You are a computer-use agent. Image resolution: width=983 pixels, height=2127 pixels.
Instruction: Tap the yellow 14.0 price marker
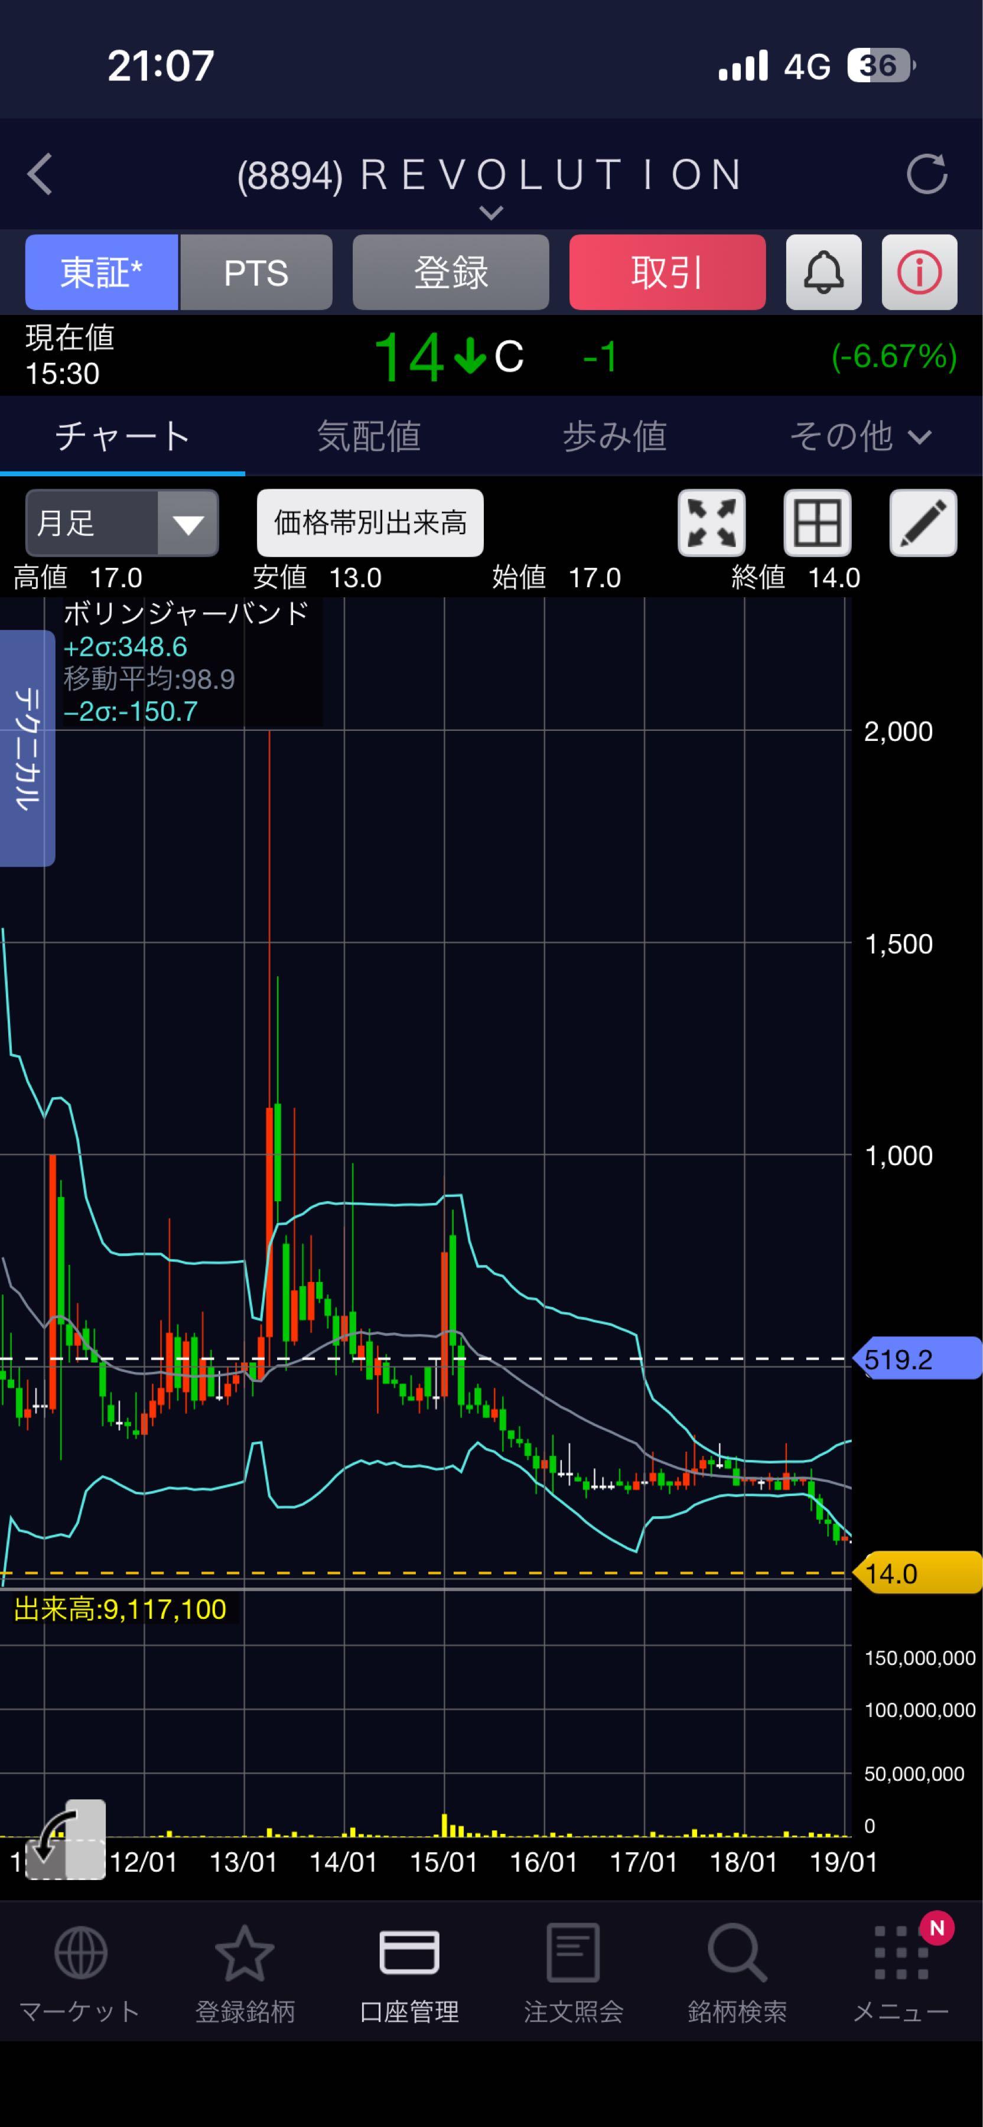[x=917, y=1574]
